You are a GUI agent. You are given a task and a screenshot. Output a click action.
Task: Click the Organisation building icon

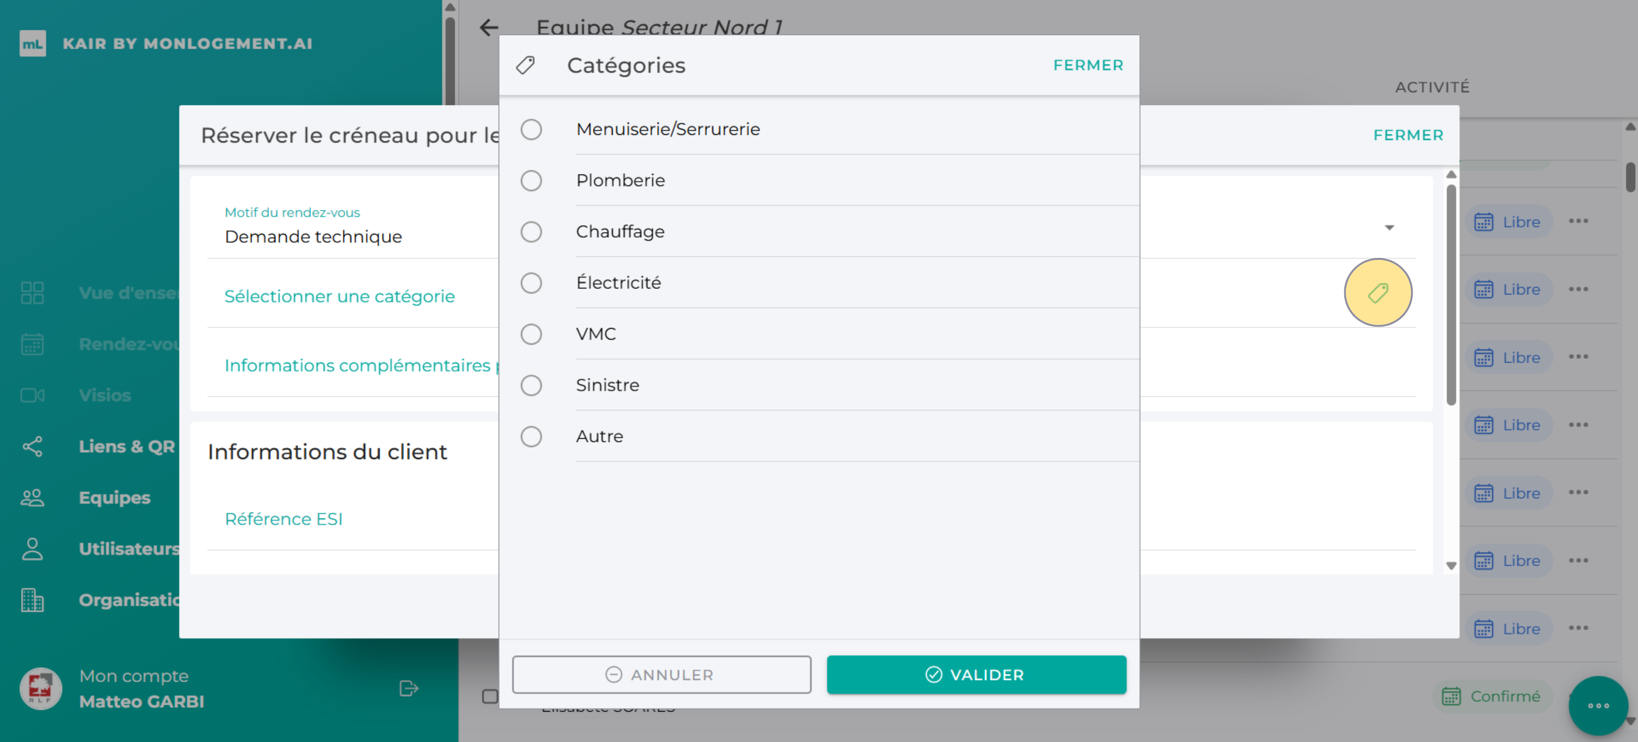(32, 600)
